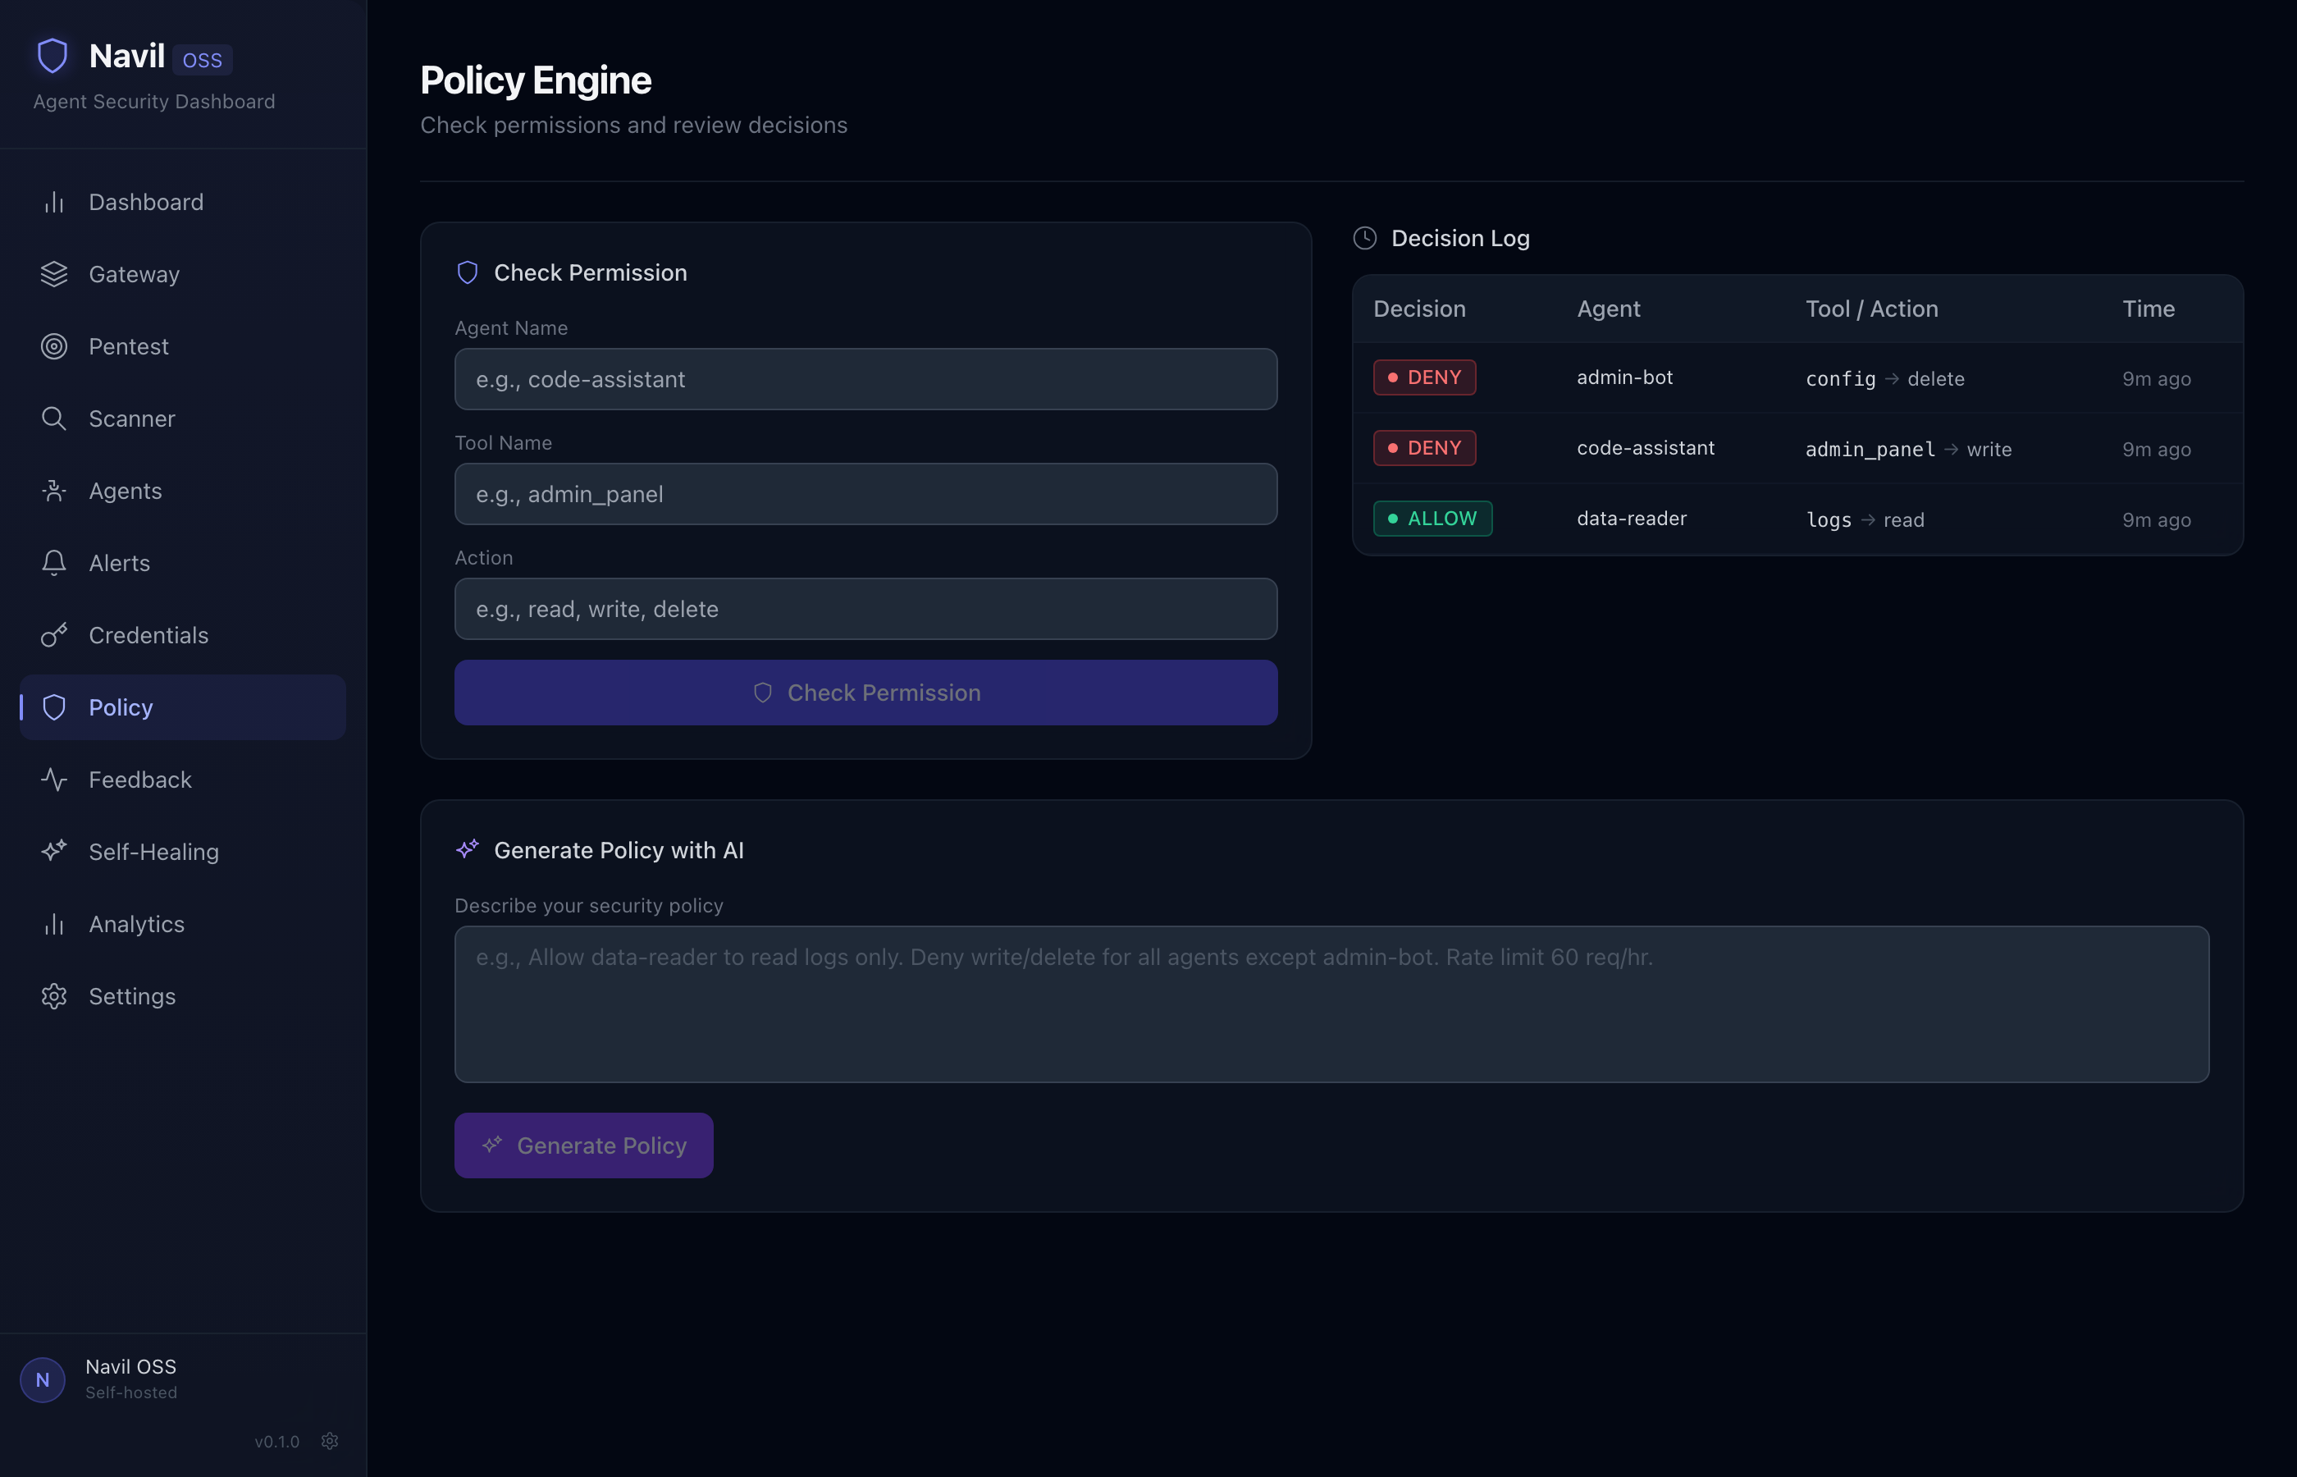Select the Feedback waveform icon
2297x1477 pixels.
coord(53,779)
